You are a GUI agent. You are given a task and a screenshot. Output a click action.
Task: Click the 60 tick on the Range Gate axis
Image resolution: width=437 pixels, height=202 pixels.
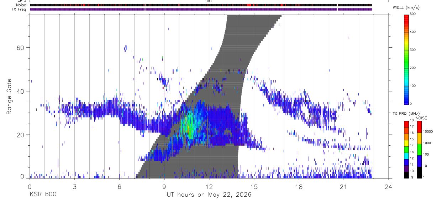(21, 48)
